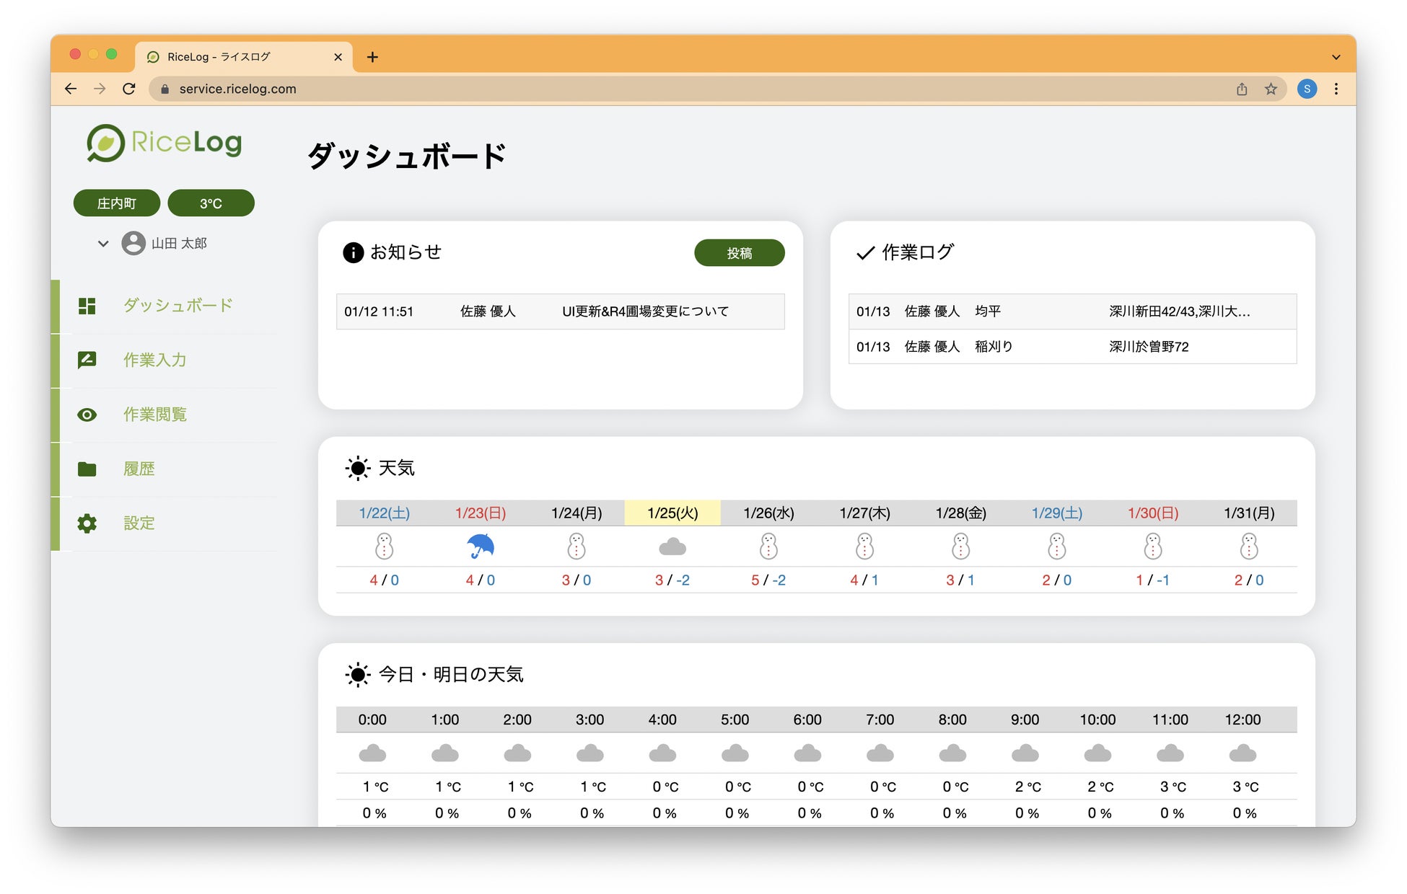Click the 庄内町 location button
This screenshot has width=1407, height=894.
[117, 203]
